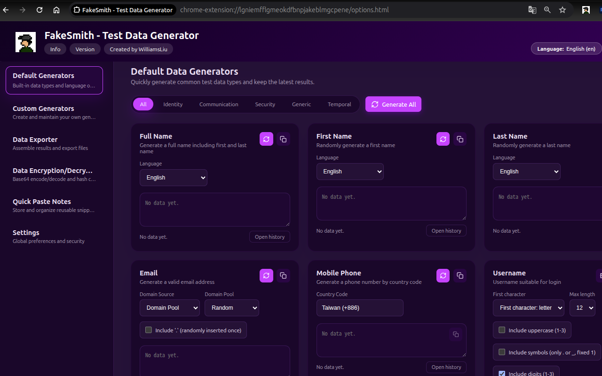Open the browser zoom control
Image resolution: width=602 pixels, height=376 pixels.
click(547, 10)
